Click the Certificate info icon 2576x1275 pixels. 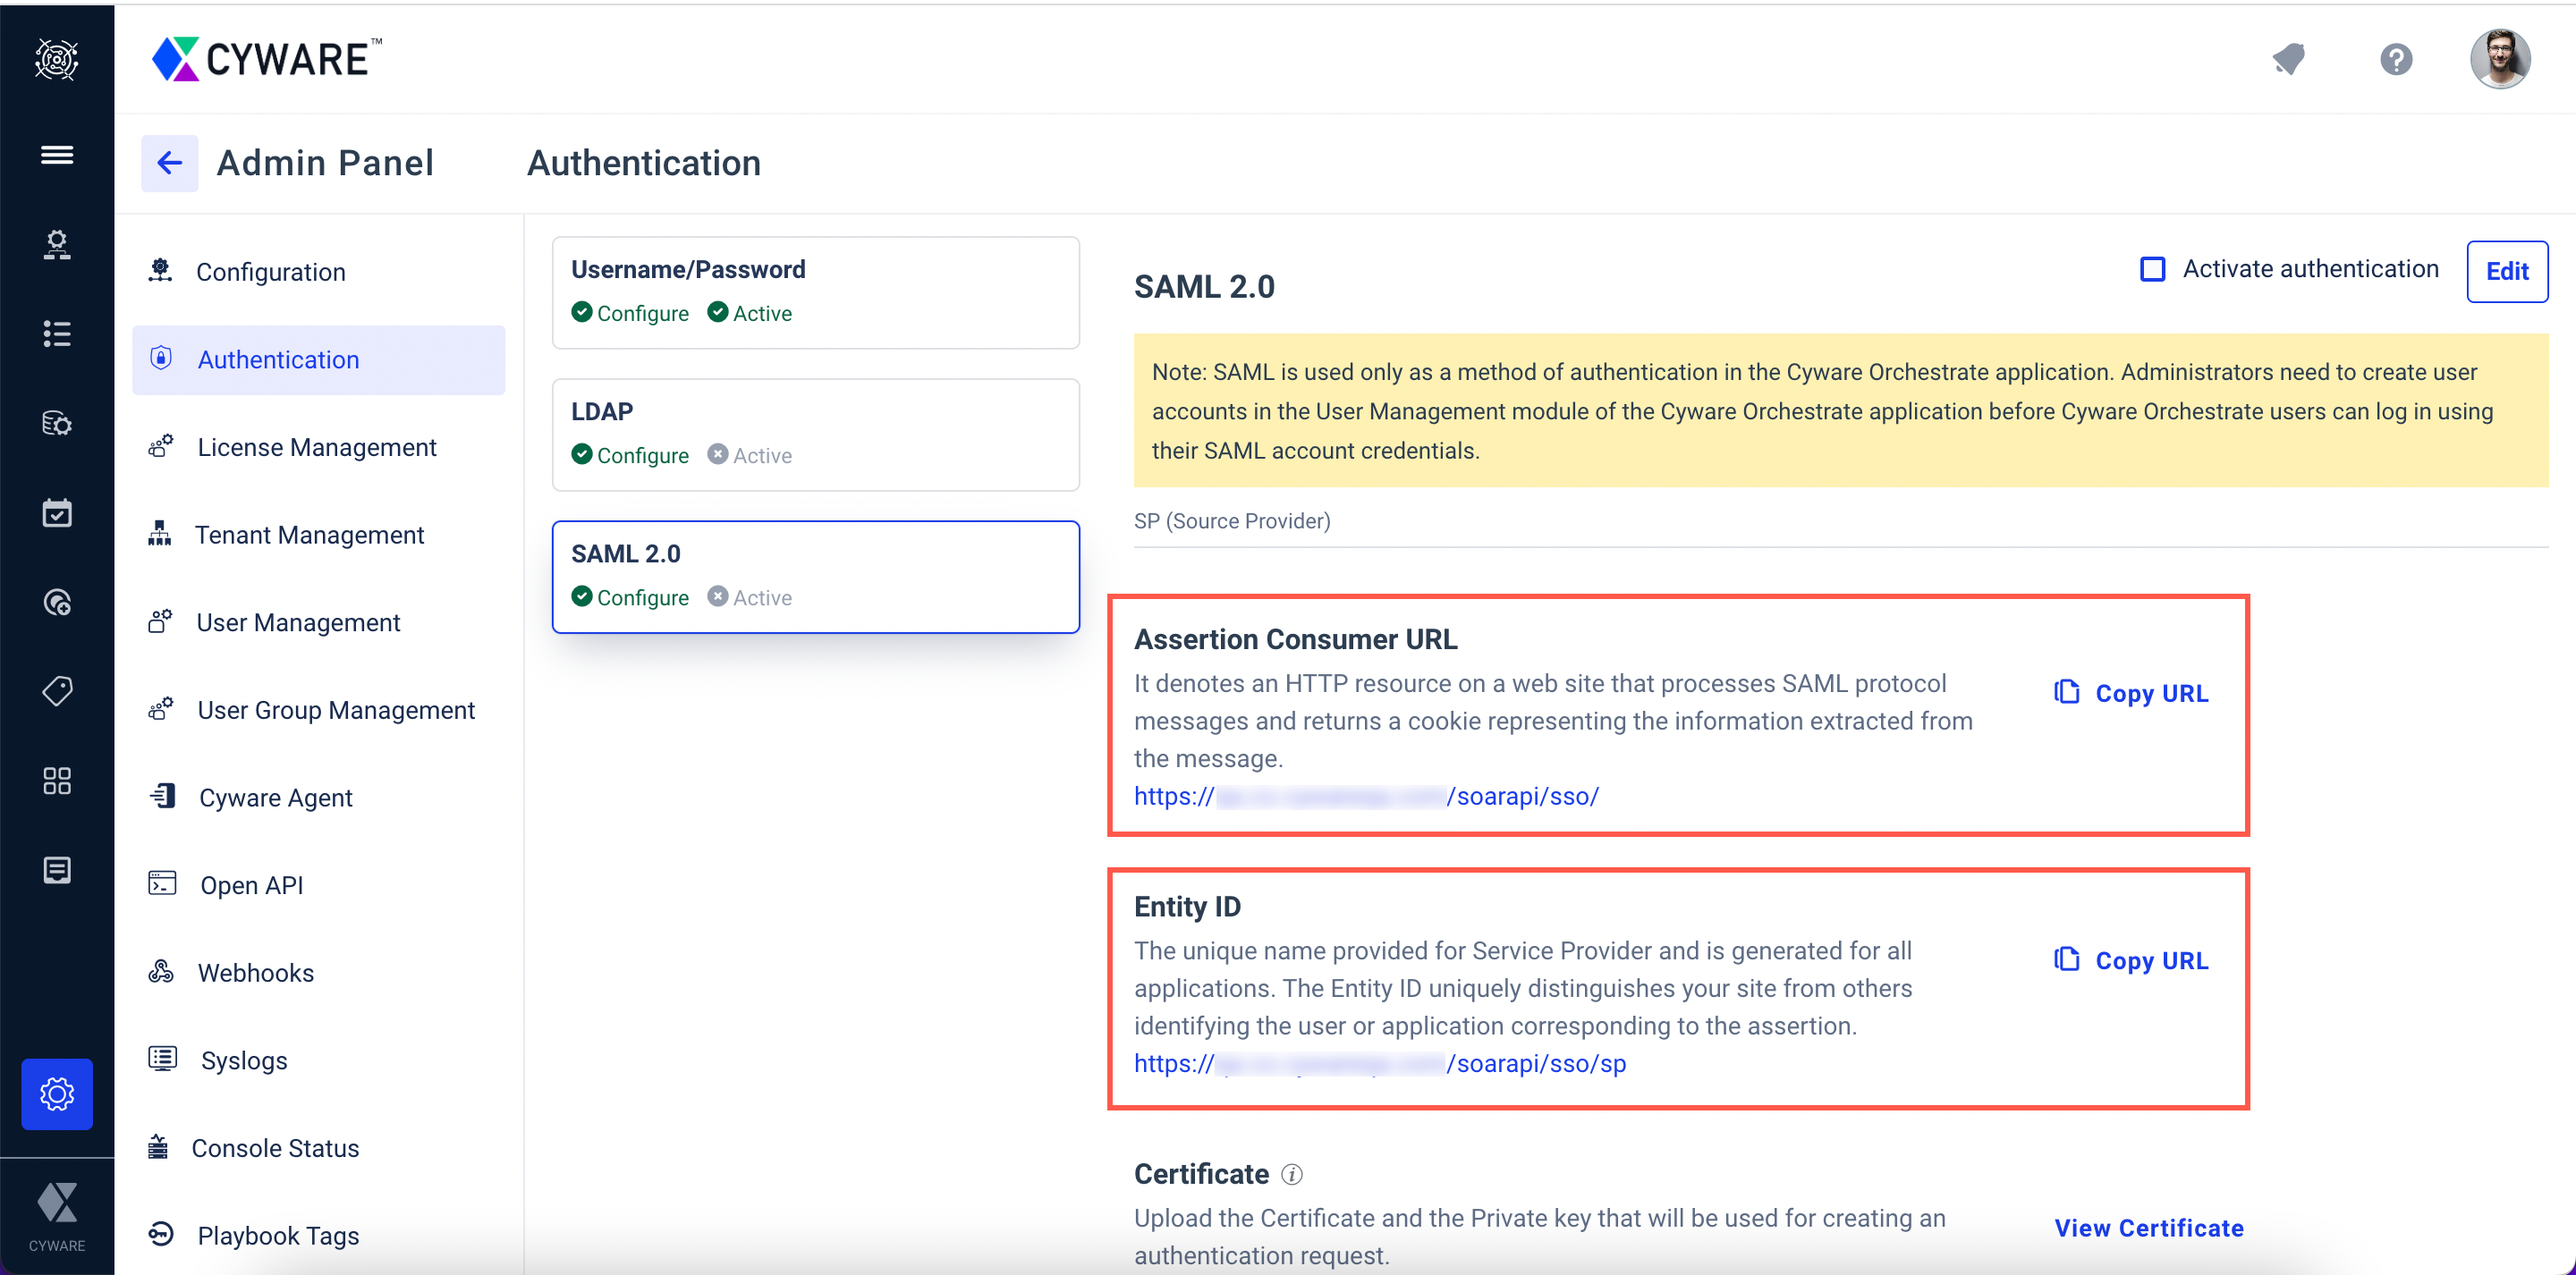pos(1292,1174)
